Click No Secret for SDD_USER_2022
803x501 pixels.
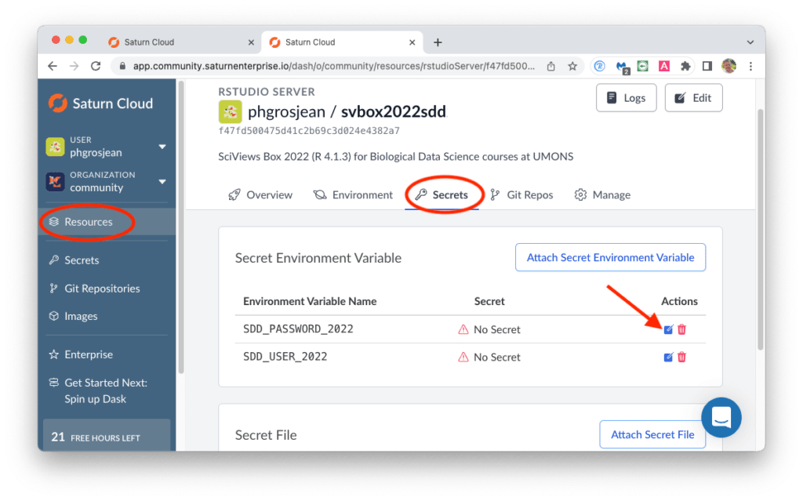pyautogui.click(x=489, y=357)
